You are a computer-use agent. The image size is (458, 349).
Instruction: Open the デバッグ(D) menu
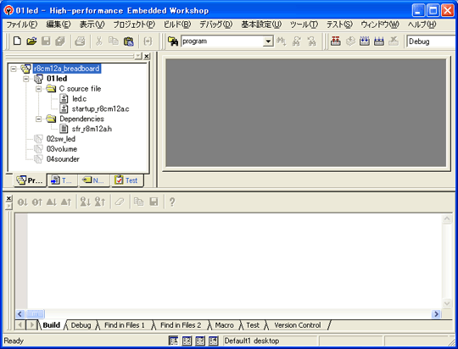(216, 25)
